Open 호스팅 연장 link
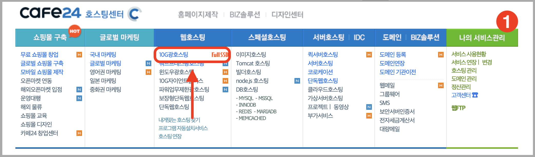 coord(170,136)
